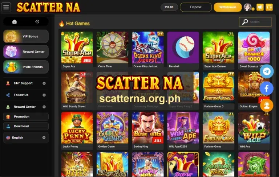
Task: Open the headset support icon in header
Action: (269, 7)
